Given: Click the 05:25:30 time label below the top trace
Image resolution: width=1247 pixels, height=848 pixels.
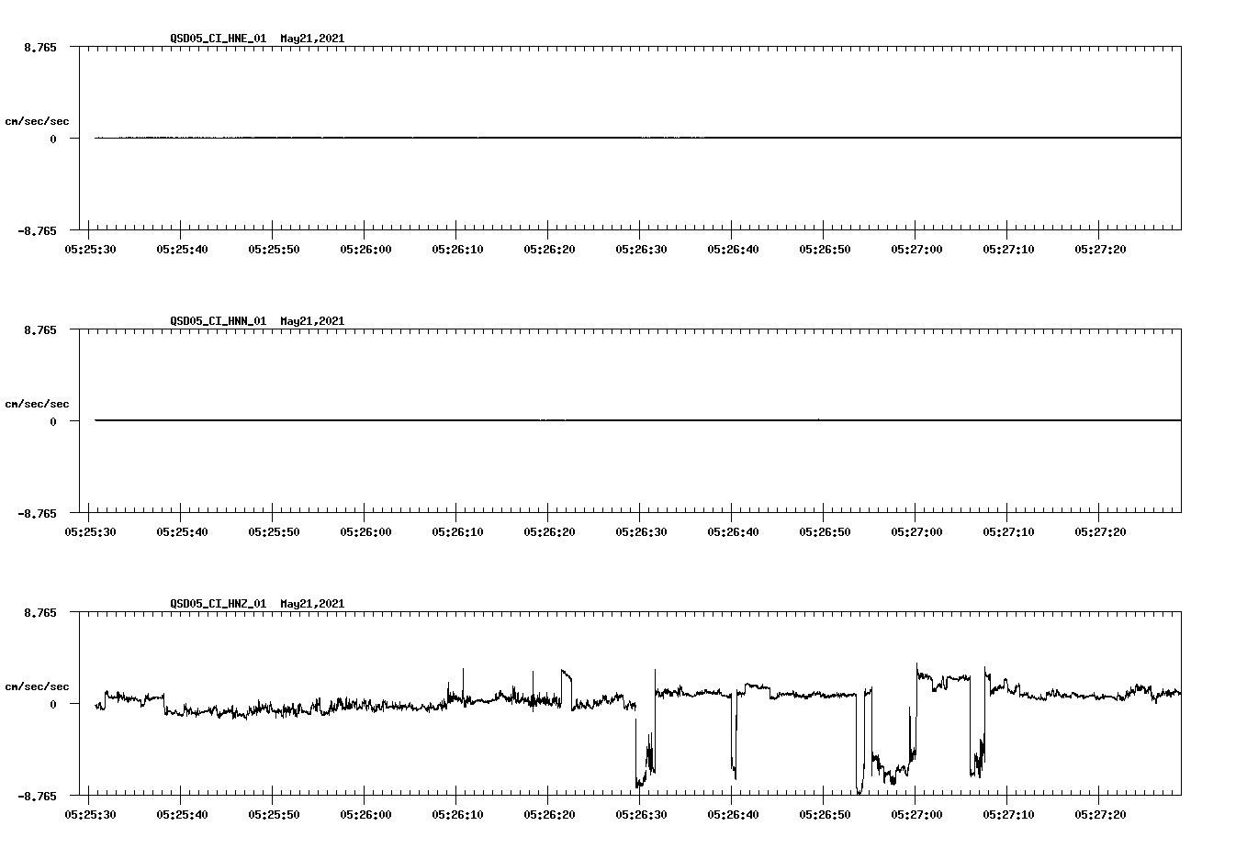Looking at the screenshot, I should [90, 248].
